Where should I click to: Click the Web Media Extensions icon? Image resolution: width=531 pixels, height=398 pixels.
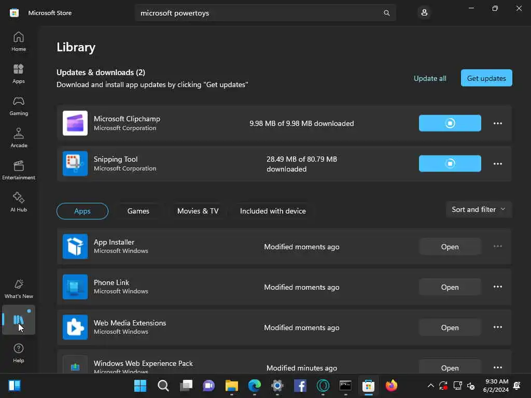pyautogui.click(x=75, y=328)
